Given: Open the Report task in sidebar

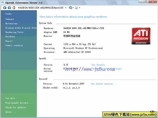Looking at the screenshot, I should [x=9, y=41].
